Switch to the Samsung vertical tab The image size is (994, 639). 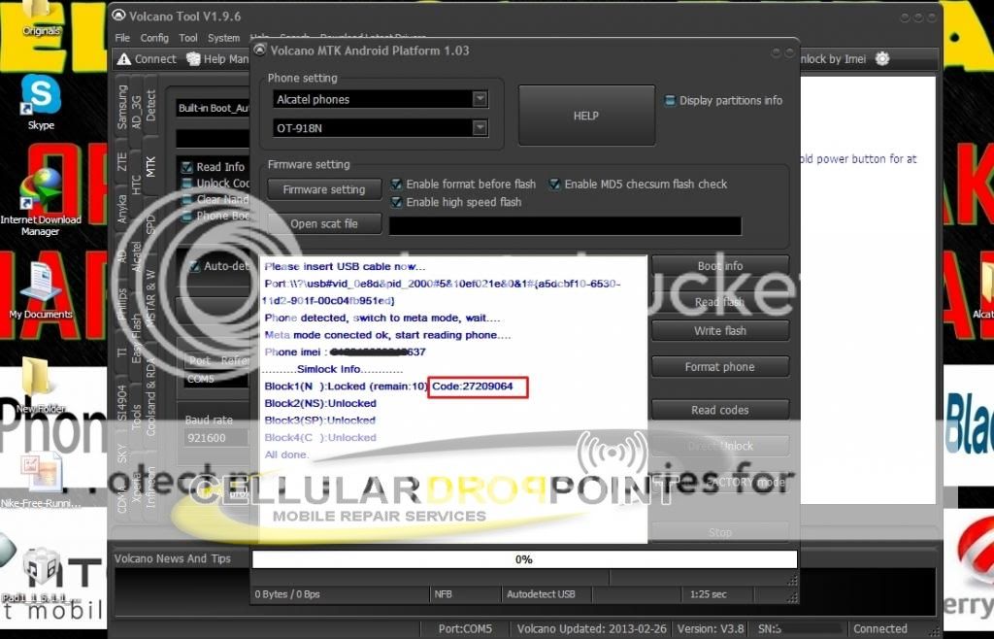122,105
